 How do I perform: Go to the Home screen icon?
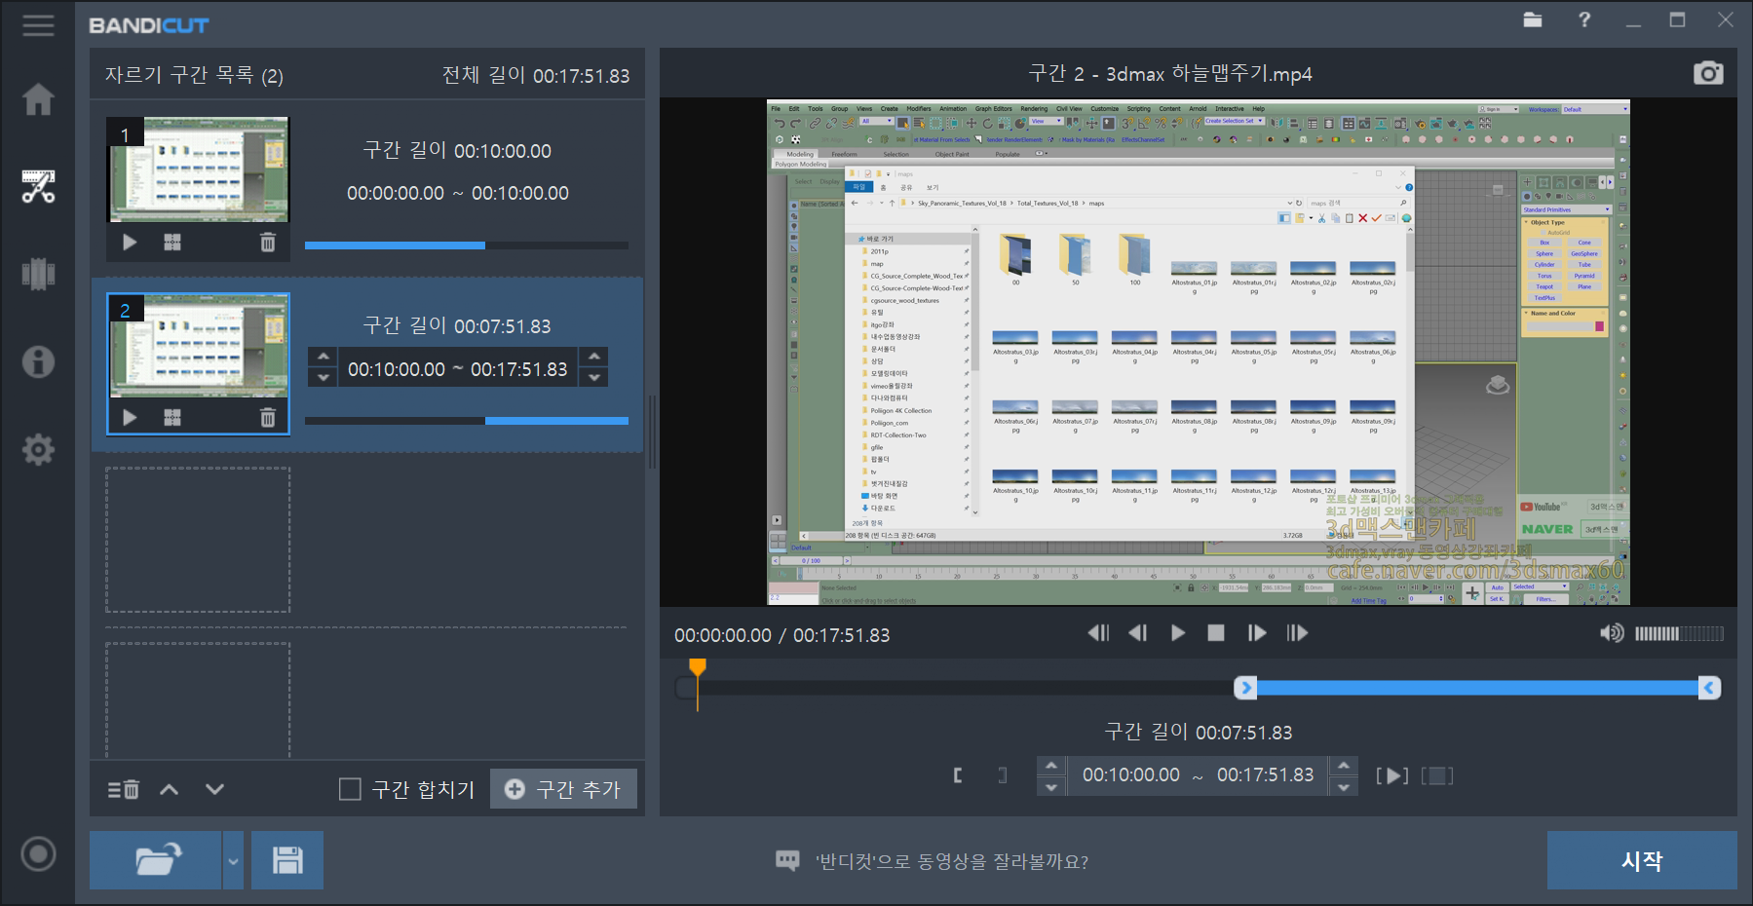click(x=38, y=98)
